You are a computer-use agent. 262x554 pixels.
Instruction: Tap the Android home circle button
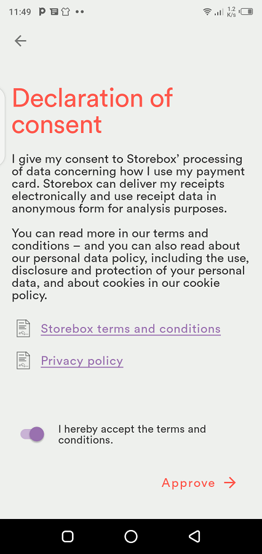click(x=131, y=536)
